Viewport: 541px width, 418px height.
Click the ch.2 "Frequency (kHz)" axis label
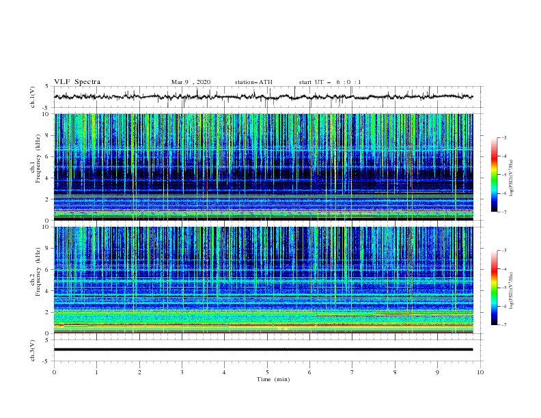point(38,271)
